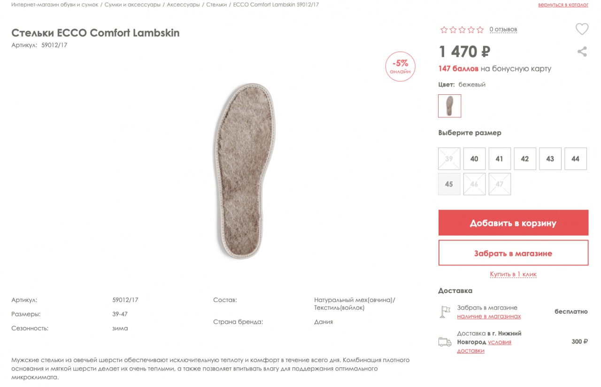Open the Стельки breadcrumb category
The image size is (601, 387).
(216, 4)
